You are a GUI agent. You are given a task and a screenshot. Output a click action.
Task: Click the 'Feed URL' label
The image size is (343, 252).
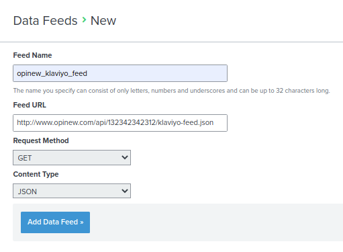point(30,105)
